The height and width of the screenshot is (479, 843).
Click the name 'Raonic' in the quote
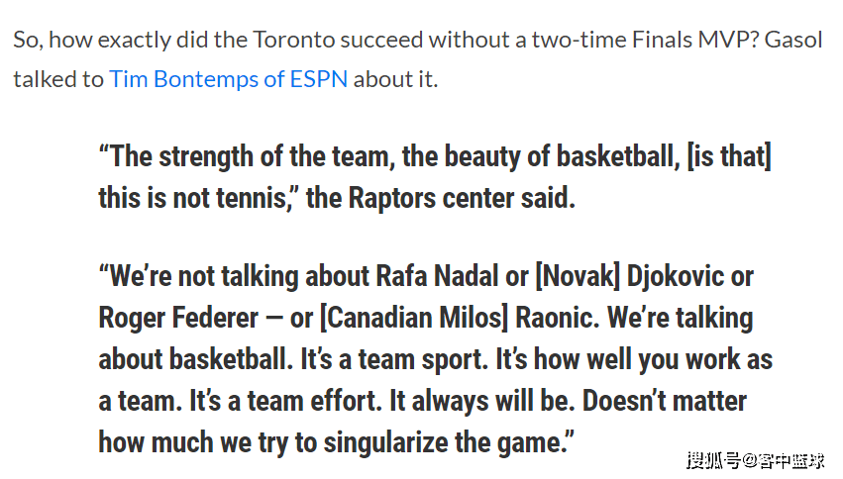pos(553,318)
